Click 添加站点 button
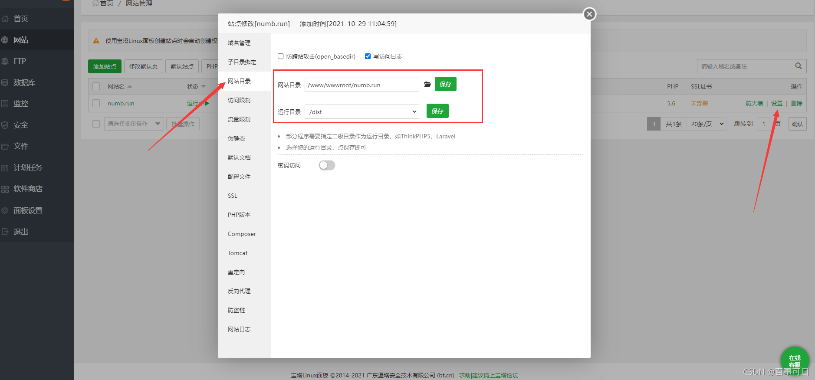 coord(105,66)
